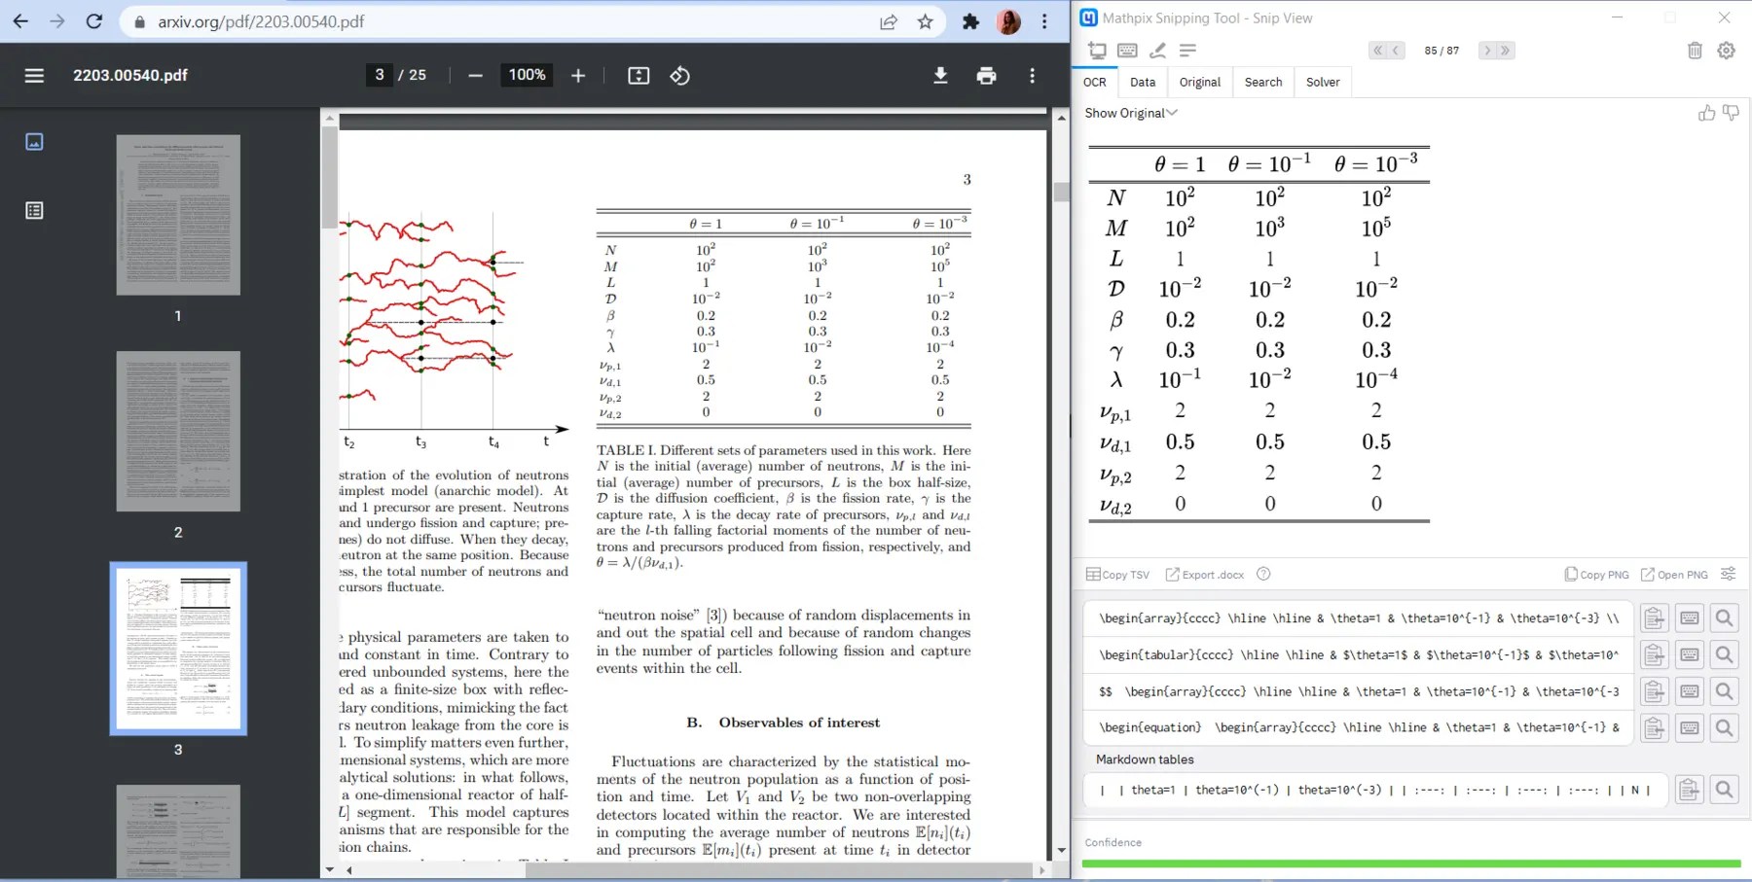1752x882 pixels.
Task: Open Chrome's three-dot options menu
Action: click(x=1044, y=21)
